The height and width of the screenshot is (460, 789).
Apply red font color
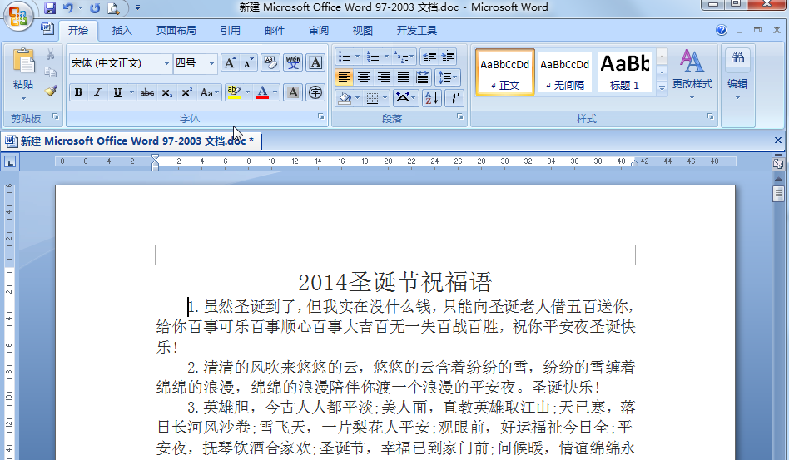[x=262, y=92]
